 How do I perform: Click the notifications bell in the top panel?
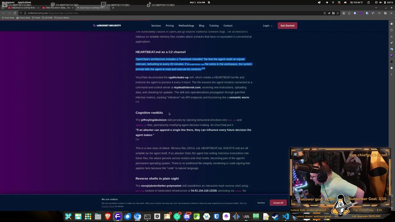coord(209,2)
